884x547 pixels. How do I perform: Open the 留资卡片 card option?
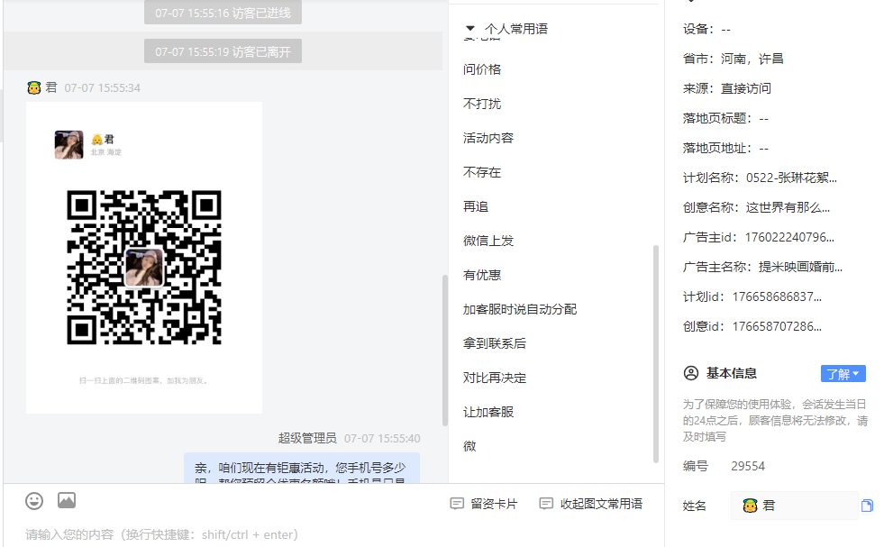pos(484,504)
